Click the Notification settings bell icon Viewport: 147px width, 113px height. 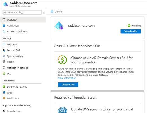[x=4, y=68]
